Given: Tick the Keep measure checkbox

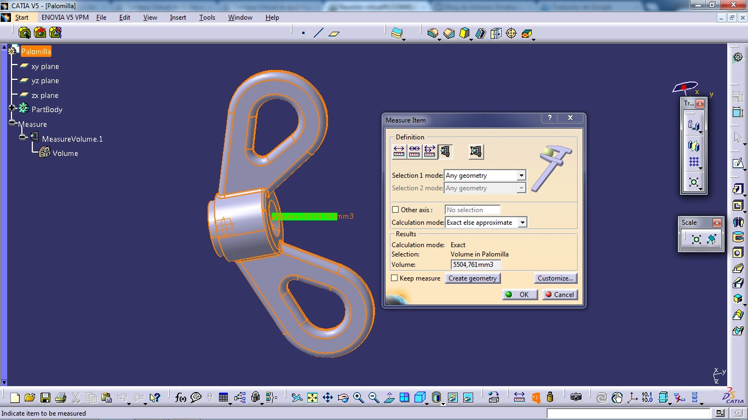Looking at the screenshot, I should point(394,278).
